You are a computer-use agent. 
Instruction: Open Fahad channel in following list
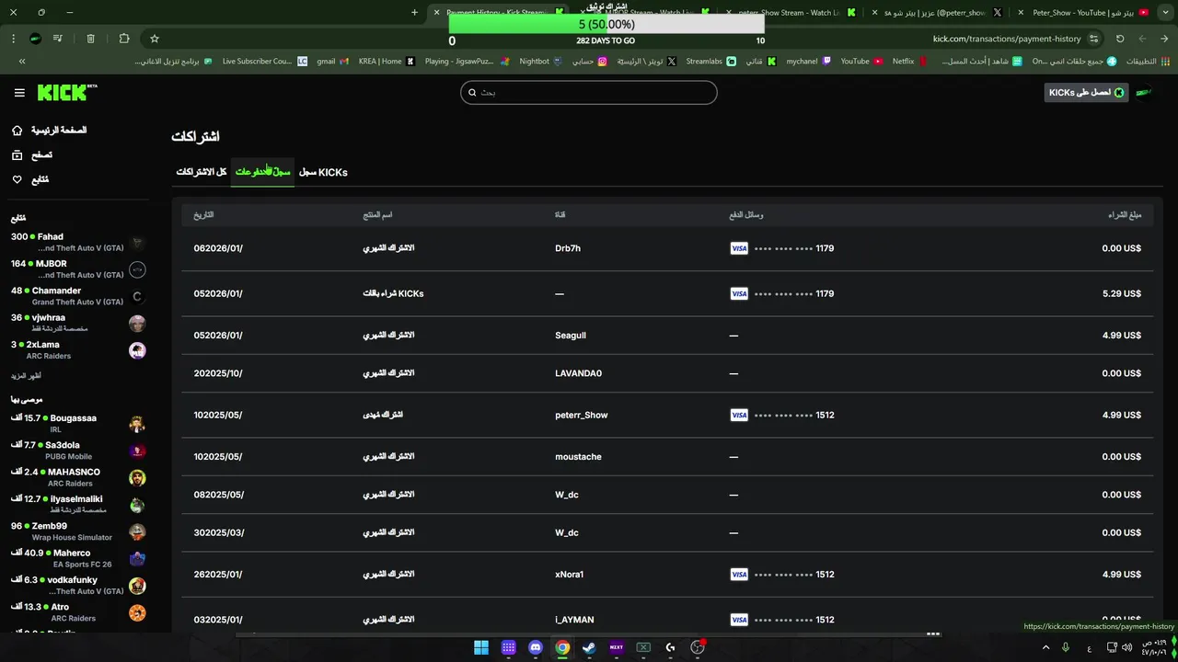click(77, 243)
